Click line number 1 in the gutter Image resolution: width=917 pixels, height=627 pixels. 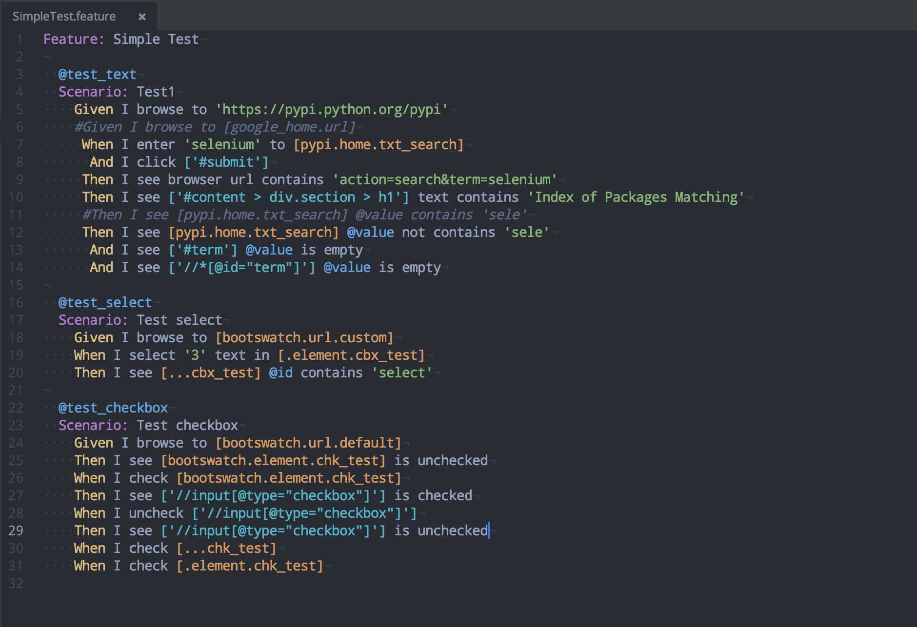click(x=20, y=39)
